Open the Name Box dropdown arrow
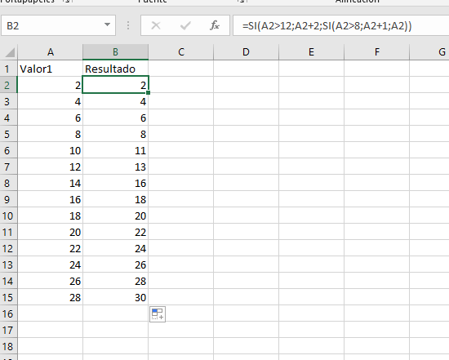 (107, 25)
